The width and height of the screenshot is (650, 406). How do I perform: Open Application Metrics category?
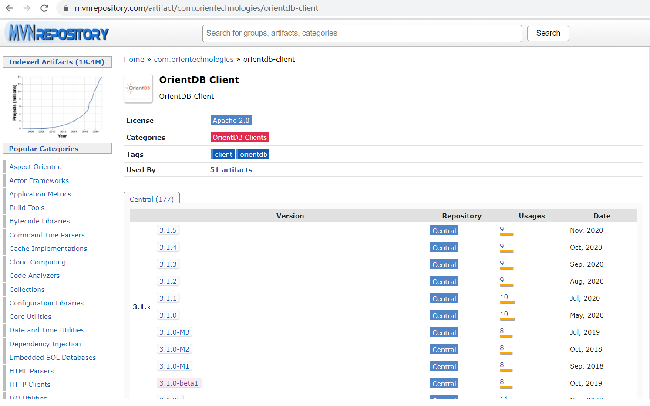point(40,194)
